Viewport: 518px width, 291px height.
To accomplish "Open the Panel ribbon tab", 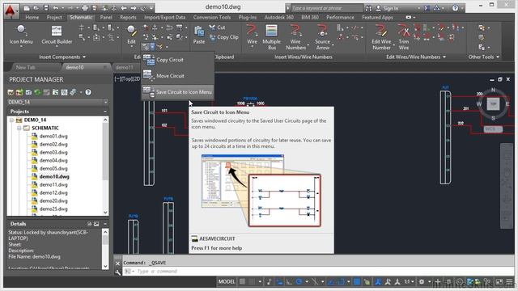I will 106,18.
